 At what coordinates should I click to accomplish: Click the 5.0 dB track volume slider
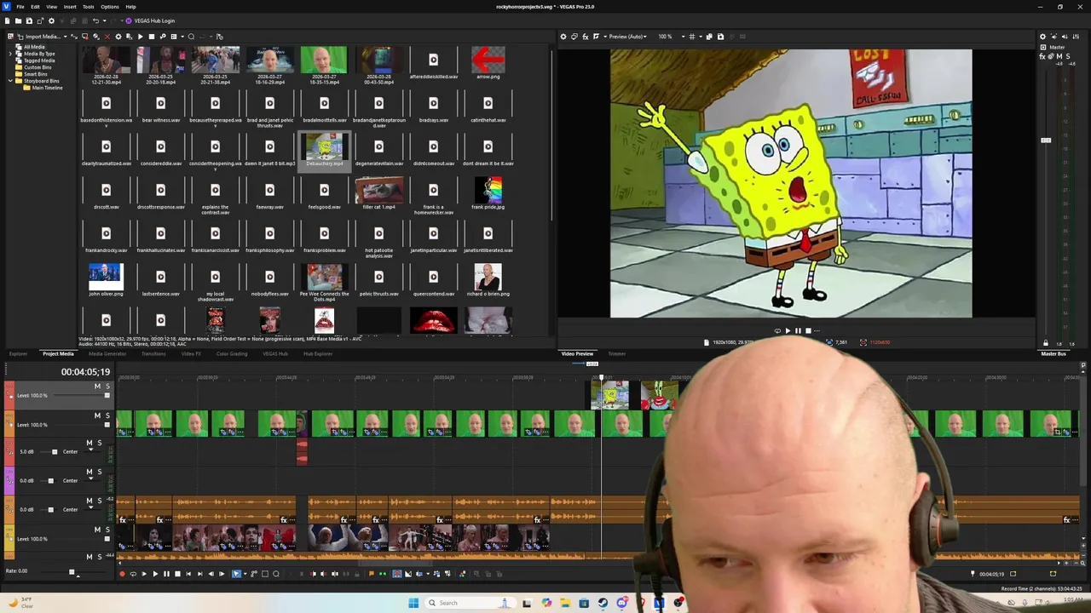click(55, 452)
